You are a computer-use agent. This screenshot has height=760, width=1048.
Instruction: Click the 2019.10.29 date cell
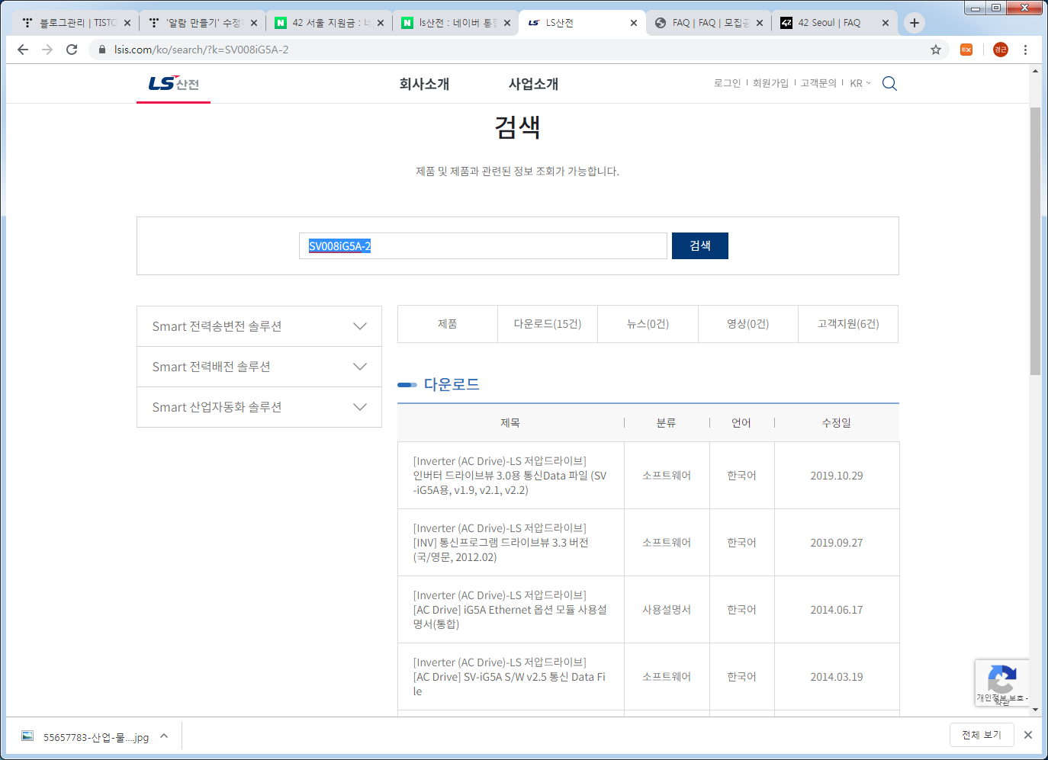tap(837, 476)
